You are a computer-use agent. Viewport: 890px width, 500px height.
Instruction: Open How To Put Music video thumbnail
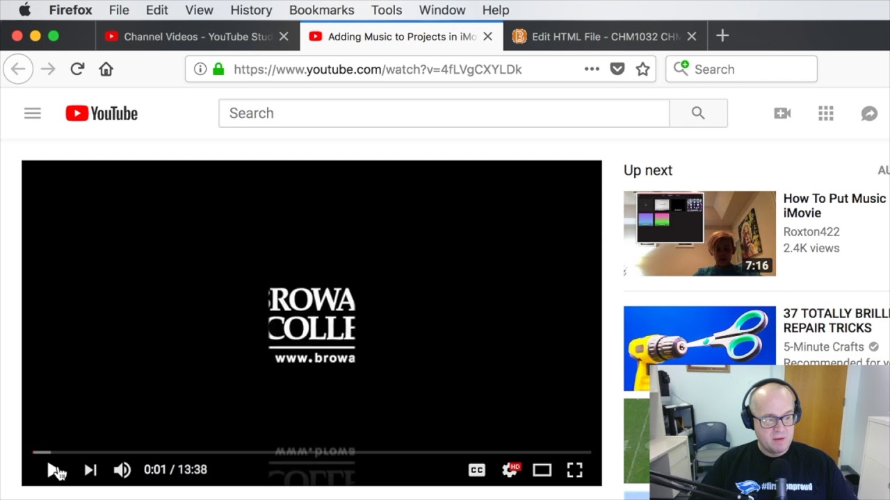click(x=699, y=233)
